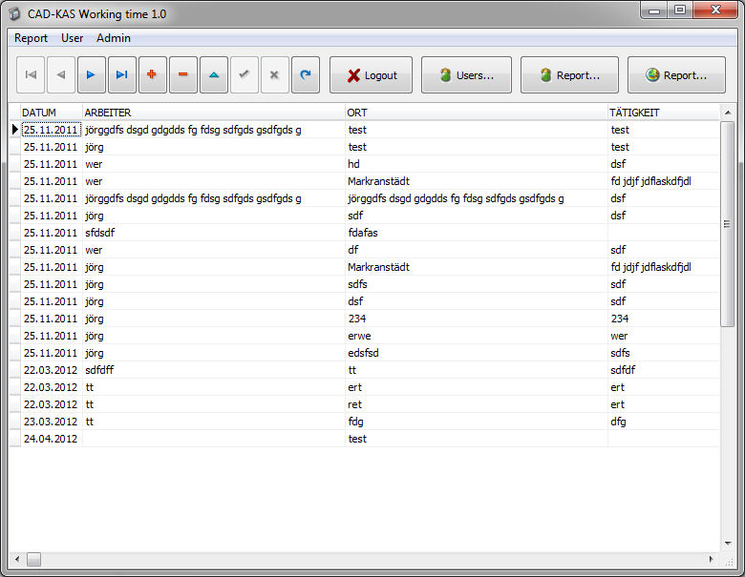This screenshot has width=745, height=577.
Task: Jump to the last record
Action: [x=122, y=74]
